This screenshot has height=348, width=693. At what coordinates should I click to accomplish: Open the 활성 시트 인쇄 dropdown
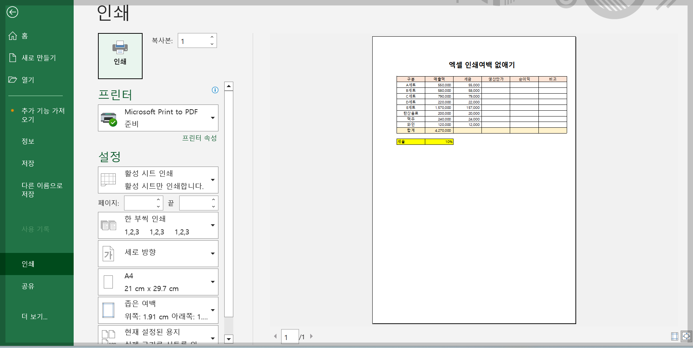tap(158, 180)
